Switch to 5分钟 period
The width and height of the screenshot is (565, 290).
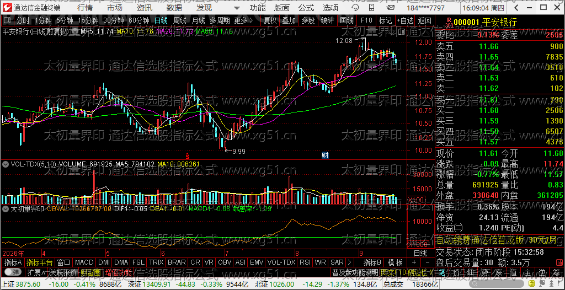tap(65, 21)
